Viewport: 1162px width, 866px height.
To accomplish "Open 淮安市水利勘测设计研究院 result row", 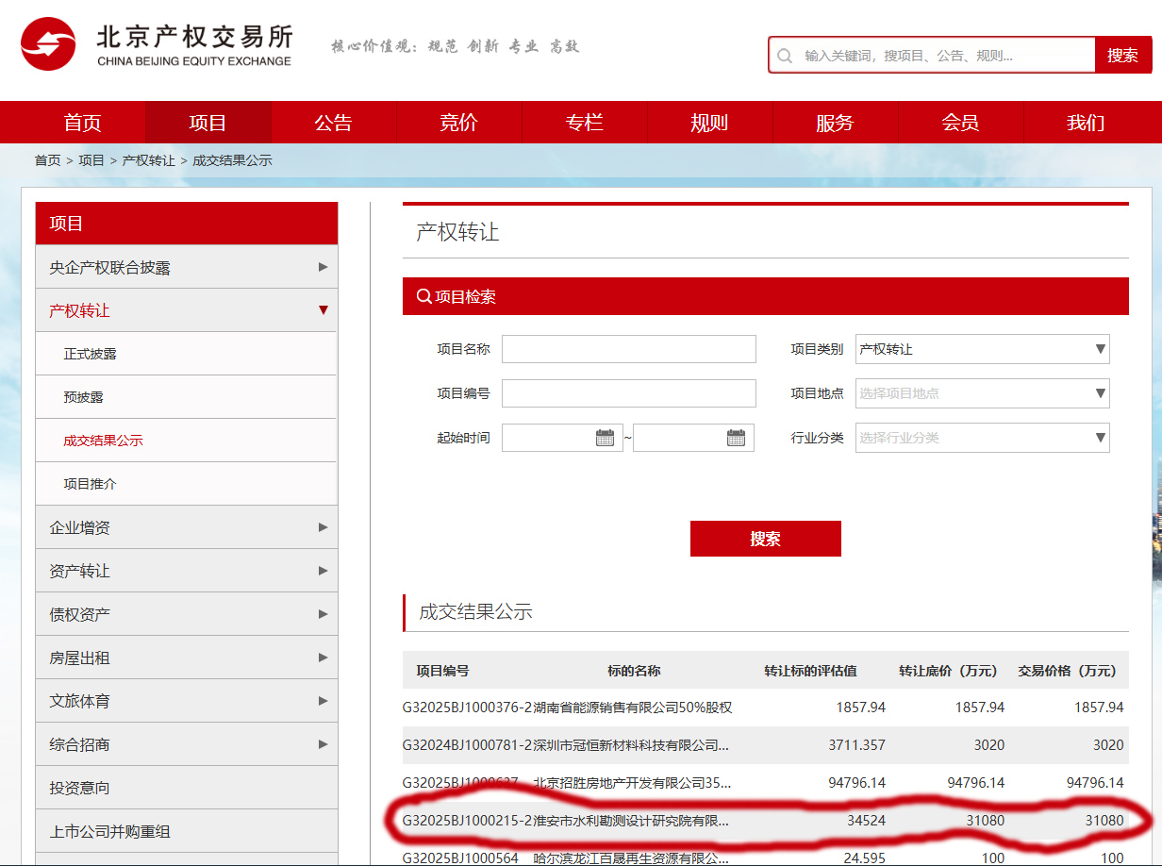I will tap(765, 820).
